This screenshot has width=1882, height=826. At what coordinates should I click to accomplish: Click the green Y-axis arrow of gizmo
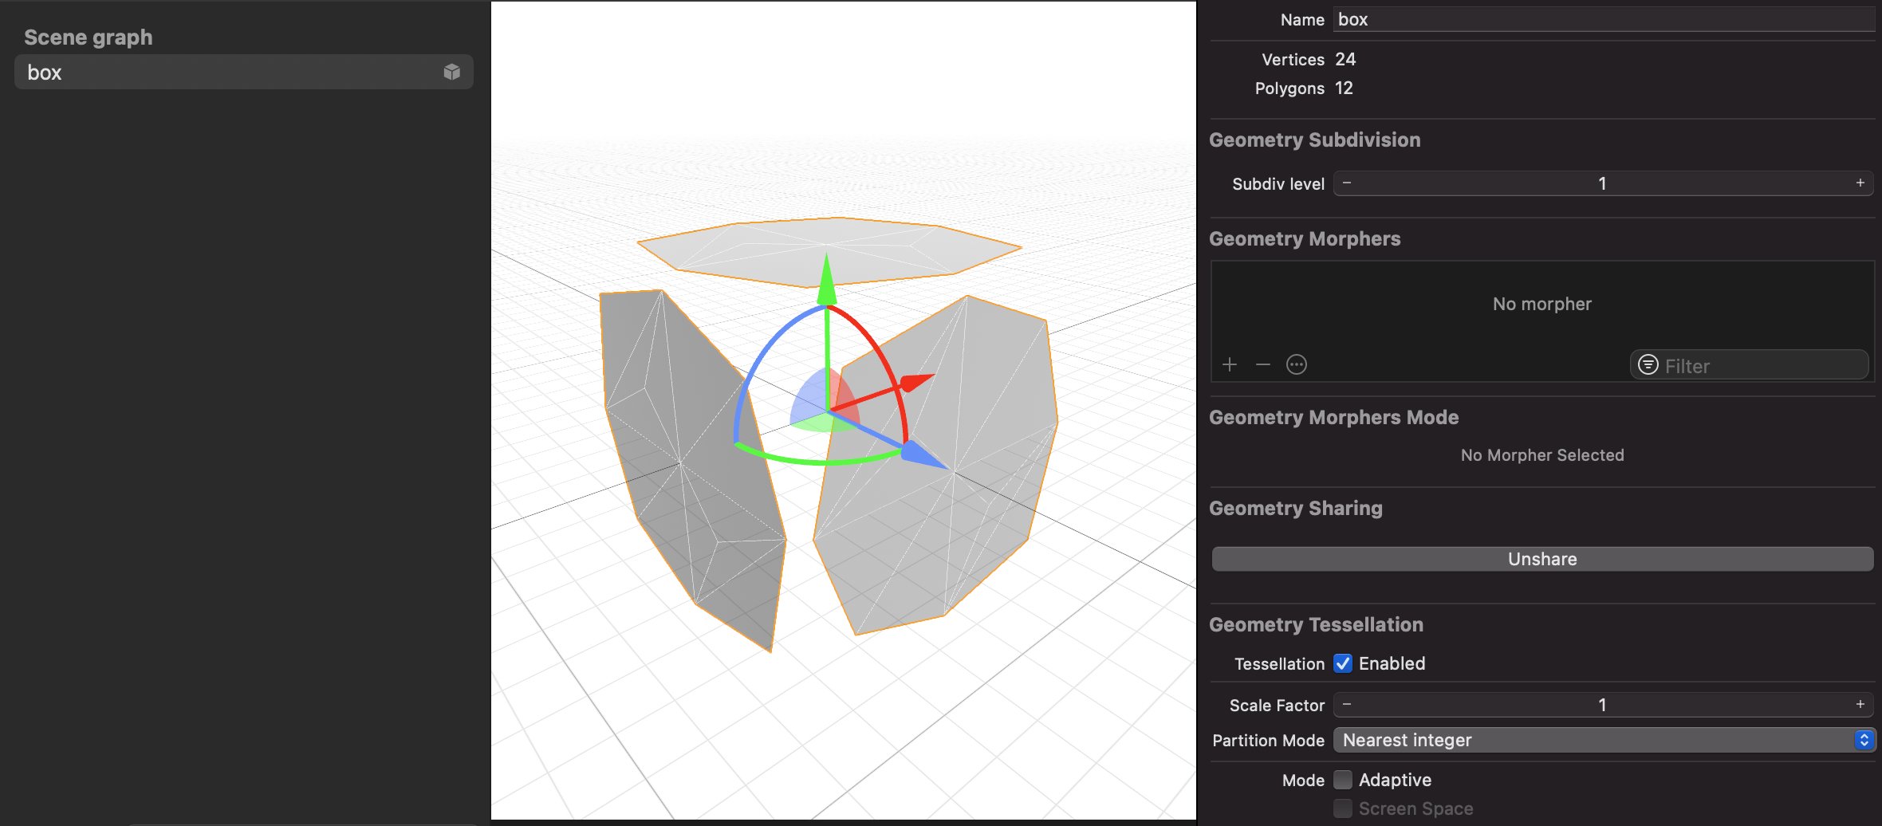click(x=827, y=279)
